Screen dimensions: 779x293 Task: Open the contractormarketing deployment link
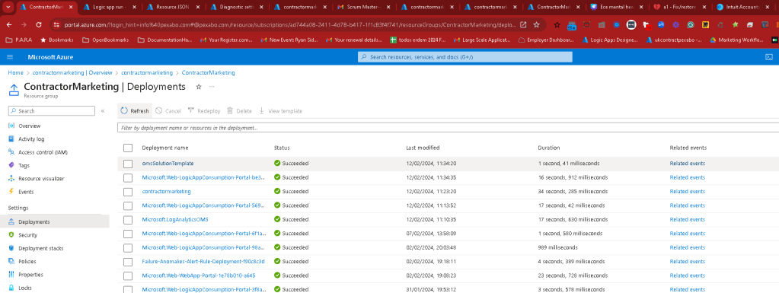pos(166,191)
